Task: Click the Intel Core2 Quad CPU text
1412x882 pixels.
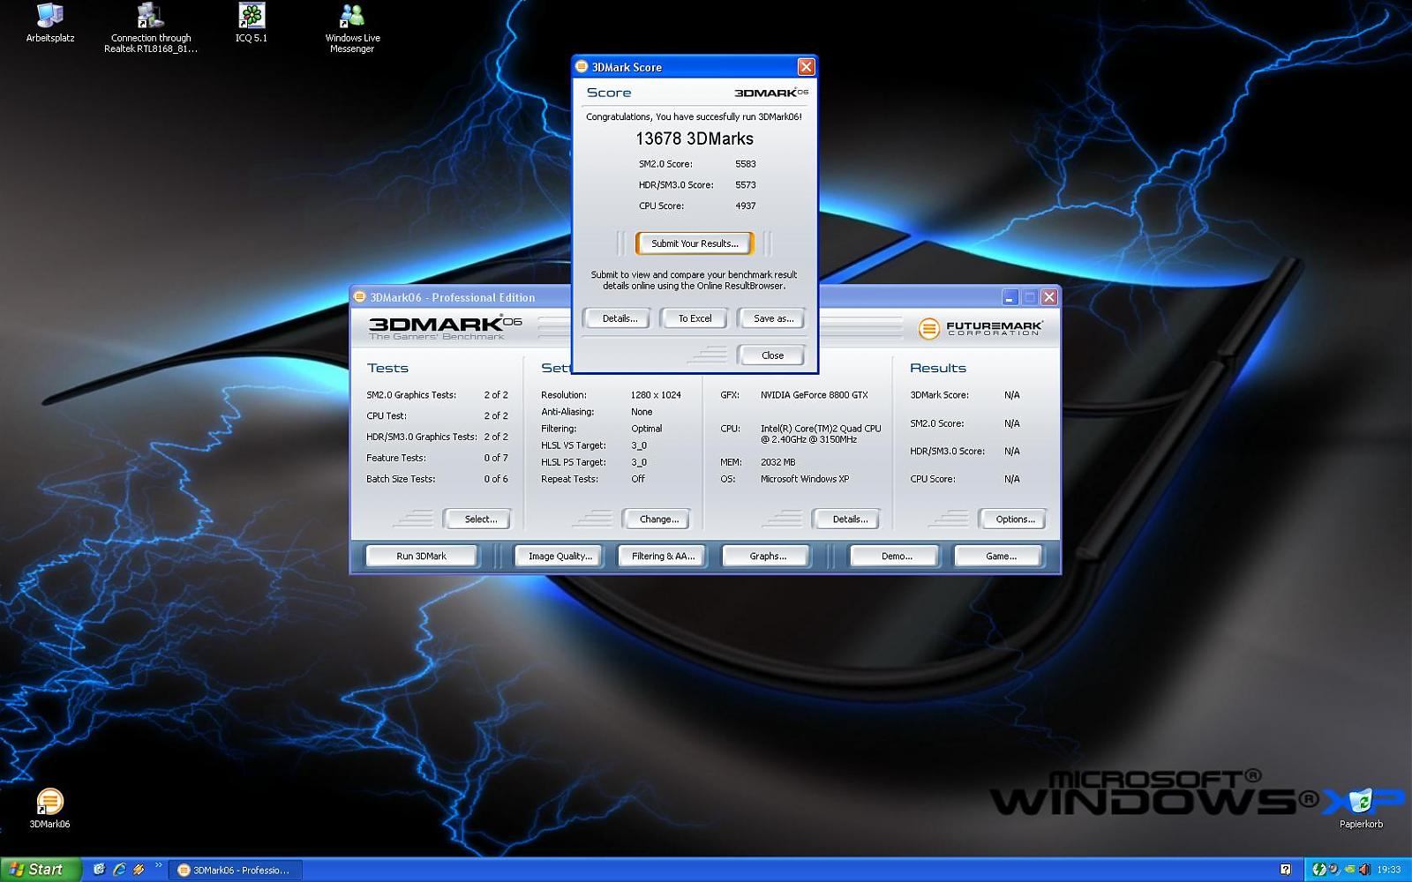Action: [821, 434]
